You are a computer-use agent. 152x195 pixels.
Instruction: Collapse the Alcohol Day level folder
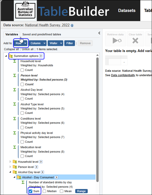pos(10,172)
